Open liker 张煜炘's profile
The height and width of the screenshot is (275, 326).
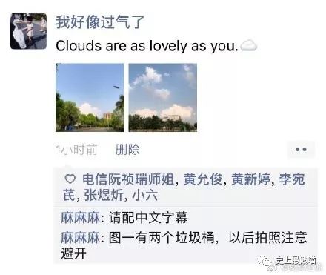click(x=104, y=196)
